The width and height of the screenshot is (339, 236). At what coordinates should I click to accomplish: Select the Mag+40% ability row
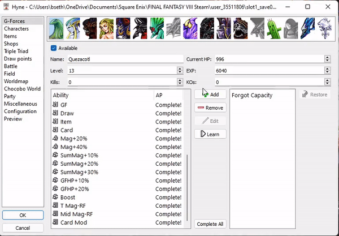tap(118, 147)
